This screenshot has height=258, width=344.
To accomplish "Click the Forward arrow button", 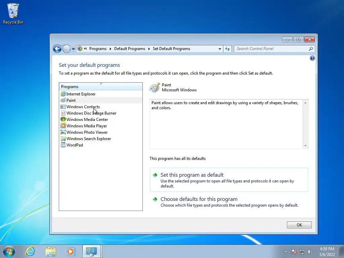I will click(67, 49).
